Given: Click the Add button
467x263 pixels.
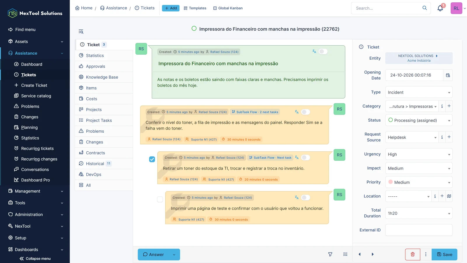Looking at the screenshot, I should pyautogui.click(x=171, y=8).
